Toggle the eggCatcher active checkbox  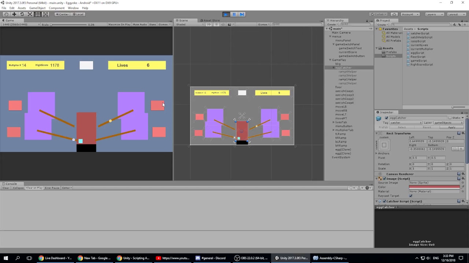pyautogui.click(x=387, y=118)
